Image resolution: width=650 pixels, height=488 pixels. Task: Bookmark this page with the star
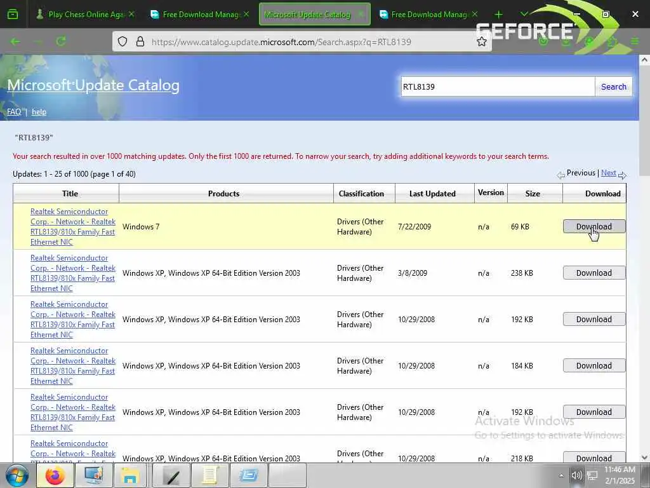[x=481, y=42]
